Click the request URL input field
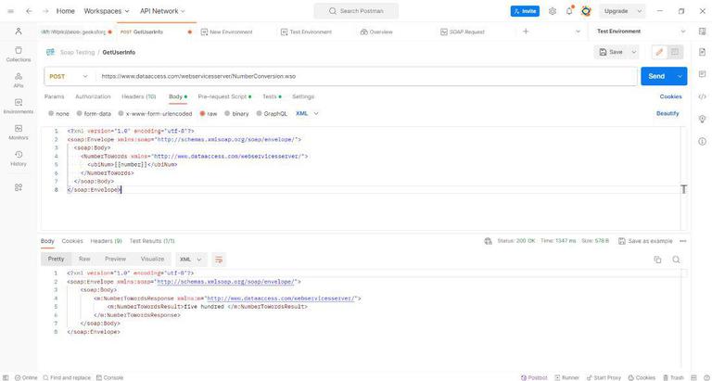 click(366, 76)
